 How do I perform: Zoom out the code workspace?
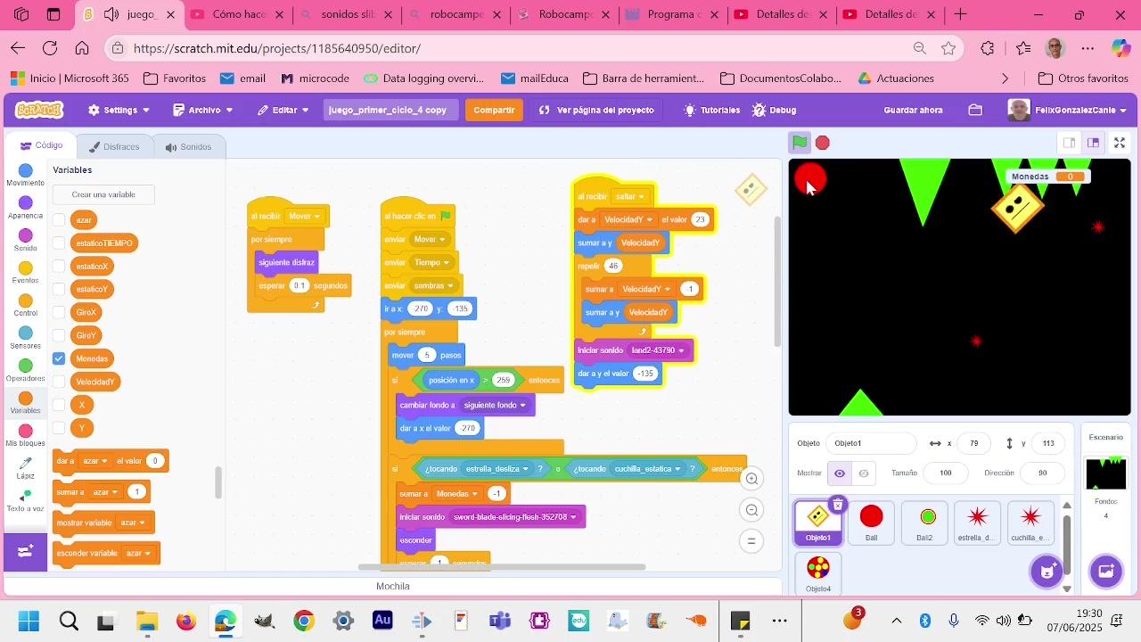[751, 510]
